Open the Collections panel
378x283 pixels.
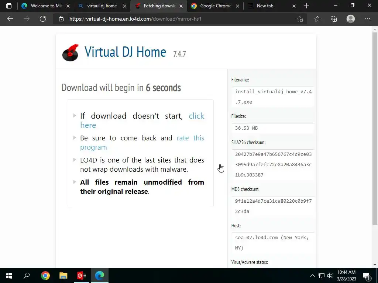[334, 19]
